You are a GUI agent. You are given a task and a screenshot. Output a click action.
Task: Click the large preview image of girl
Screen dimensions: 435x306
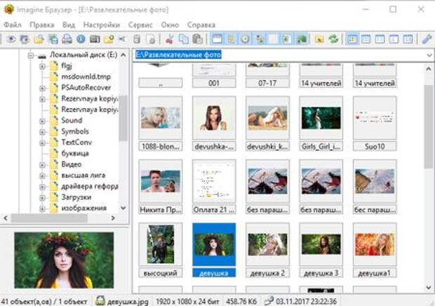point(64,260)
